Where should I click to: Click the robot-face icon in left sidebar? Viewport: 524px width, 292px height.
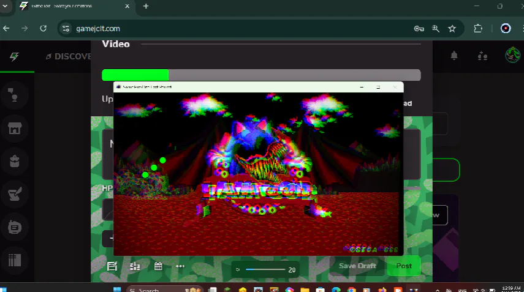[15, 227]
